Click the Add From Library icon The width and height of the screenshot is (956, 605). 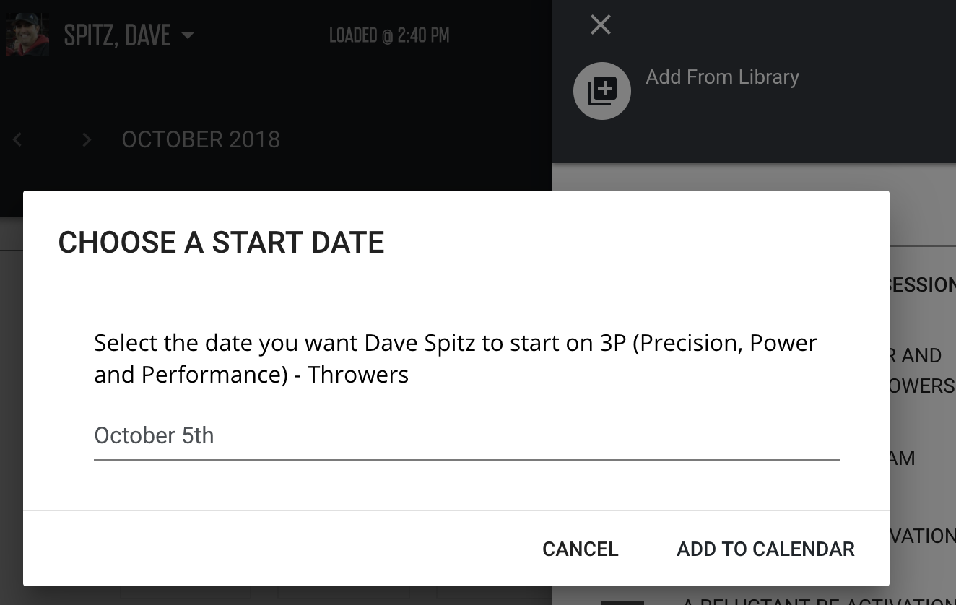pyautogui.click(x=601, y=91)
